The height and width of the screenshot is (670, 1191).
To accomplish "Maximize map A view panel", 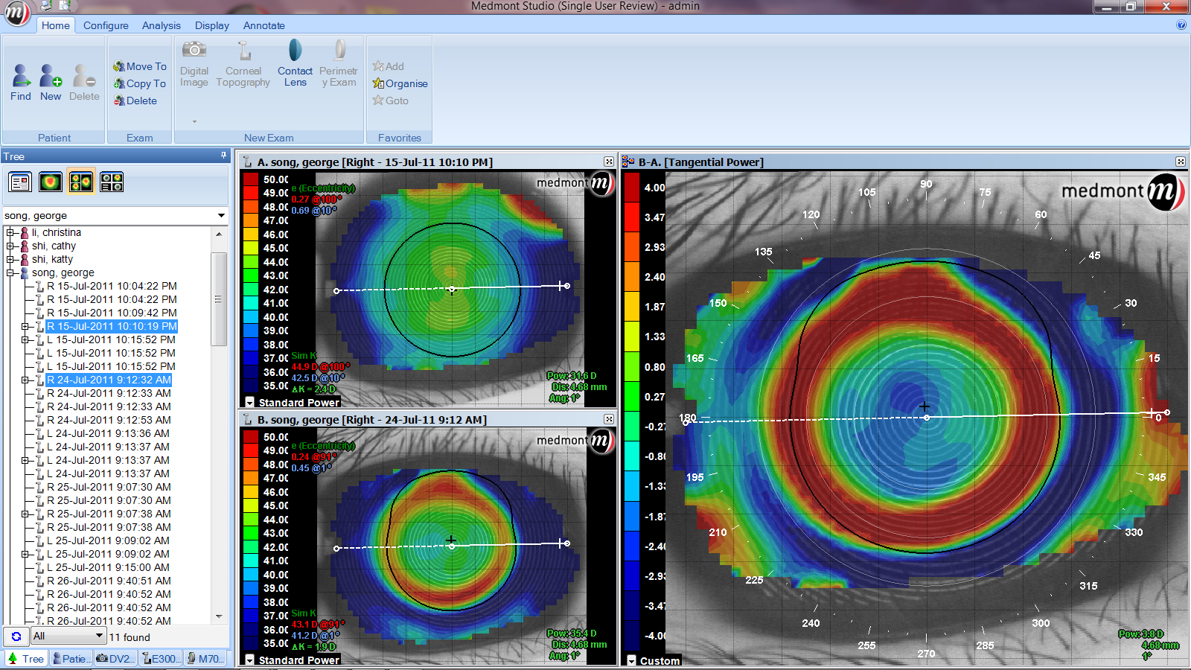I will 609,162.
